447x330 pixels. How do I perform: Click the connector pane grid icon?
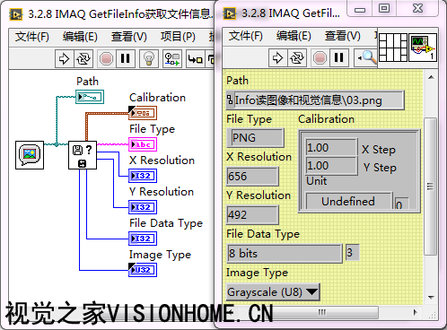tap(393, 48)
